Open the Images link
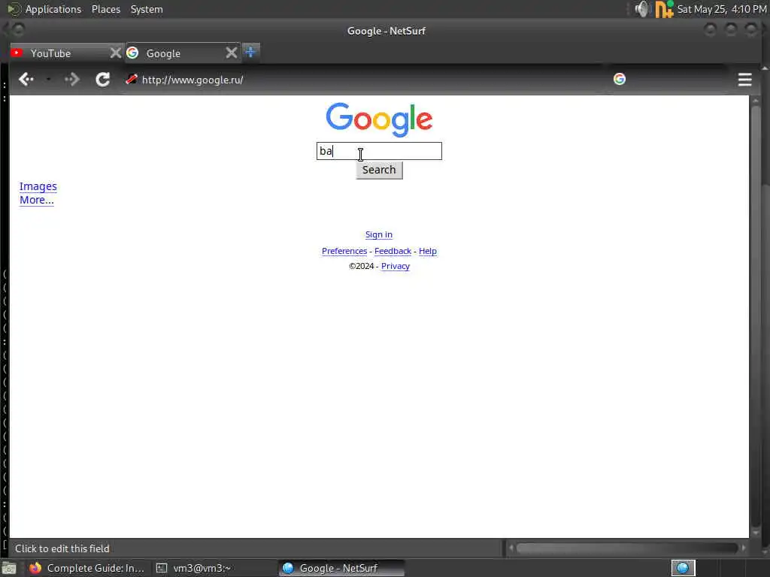 pos(38,186)
